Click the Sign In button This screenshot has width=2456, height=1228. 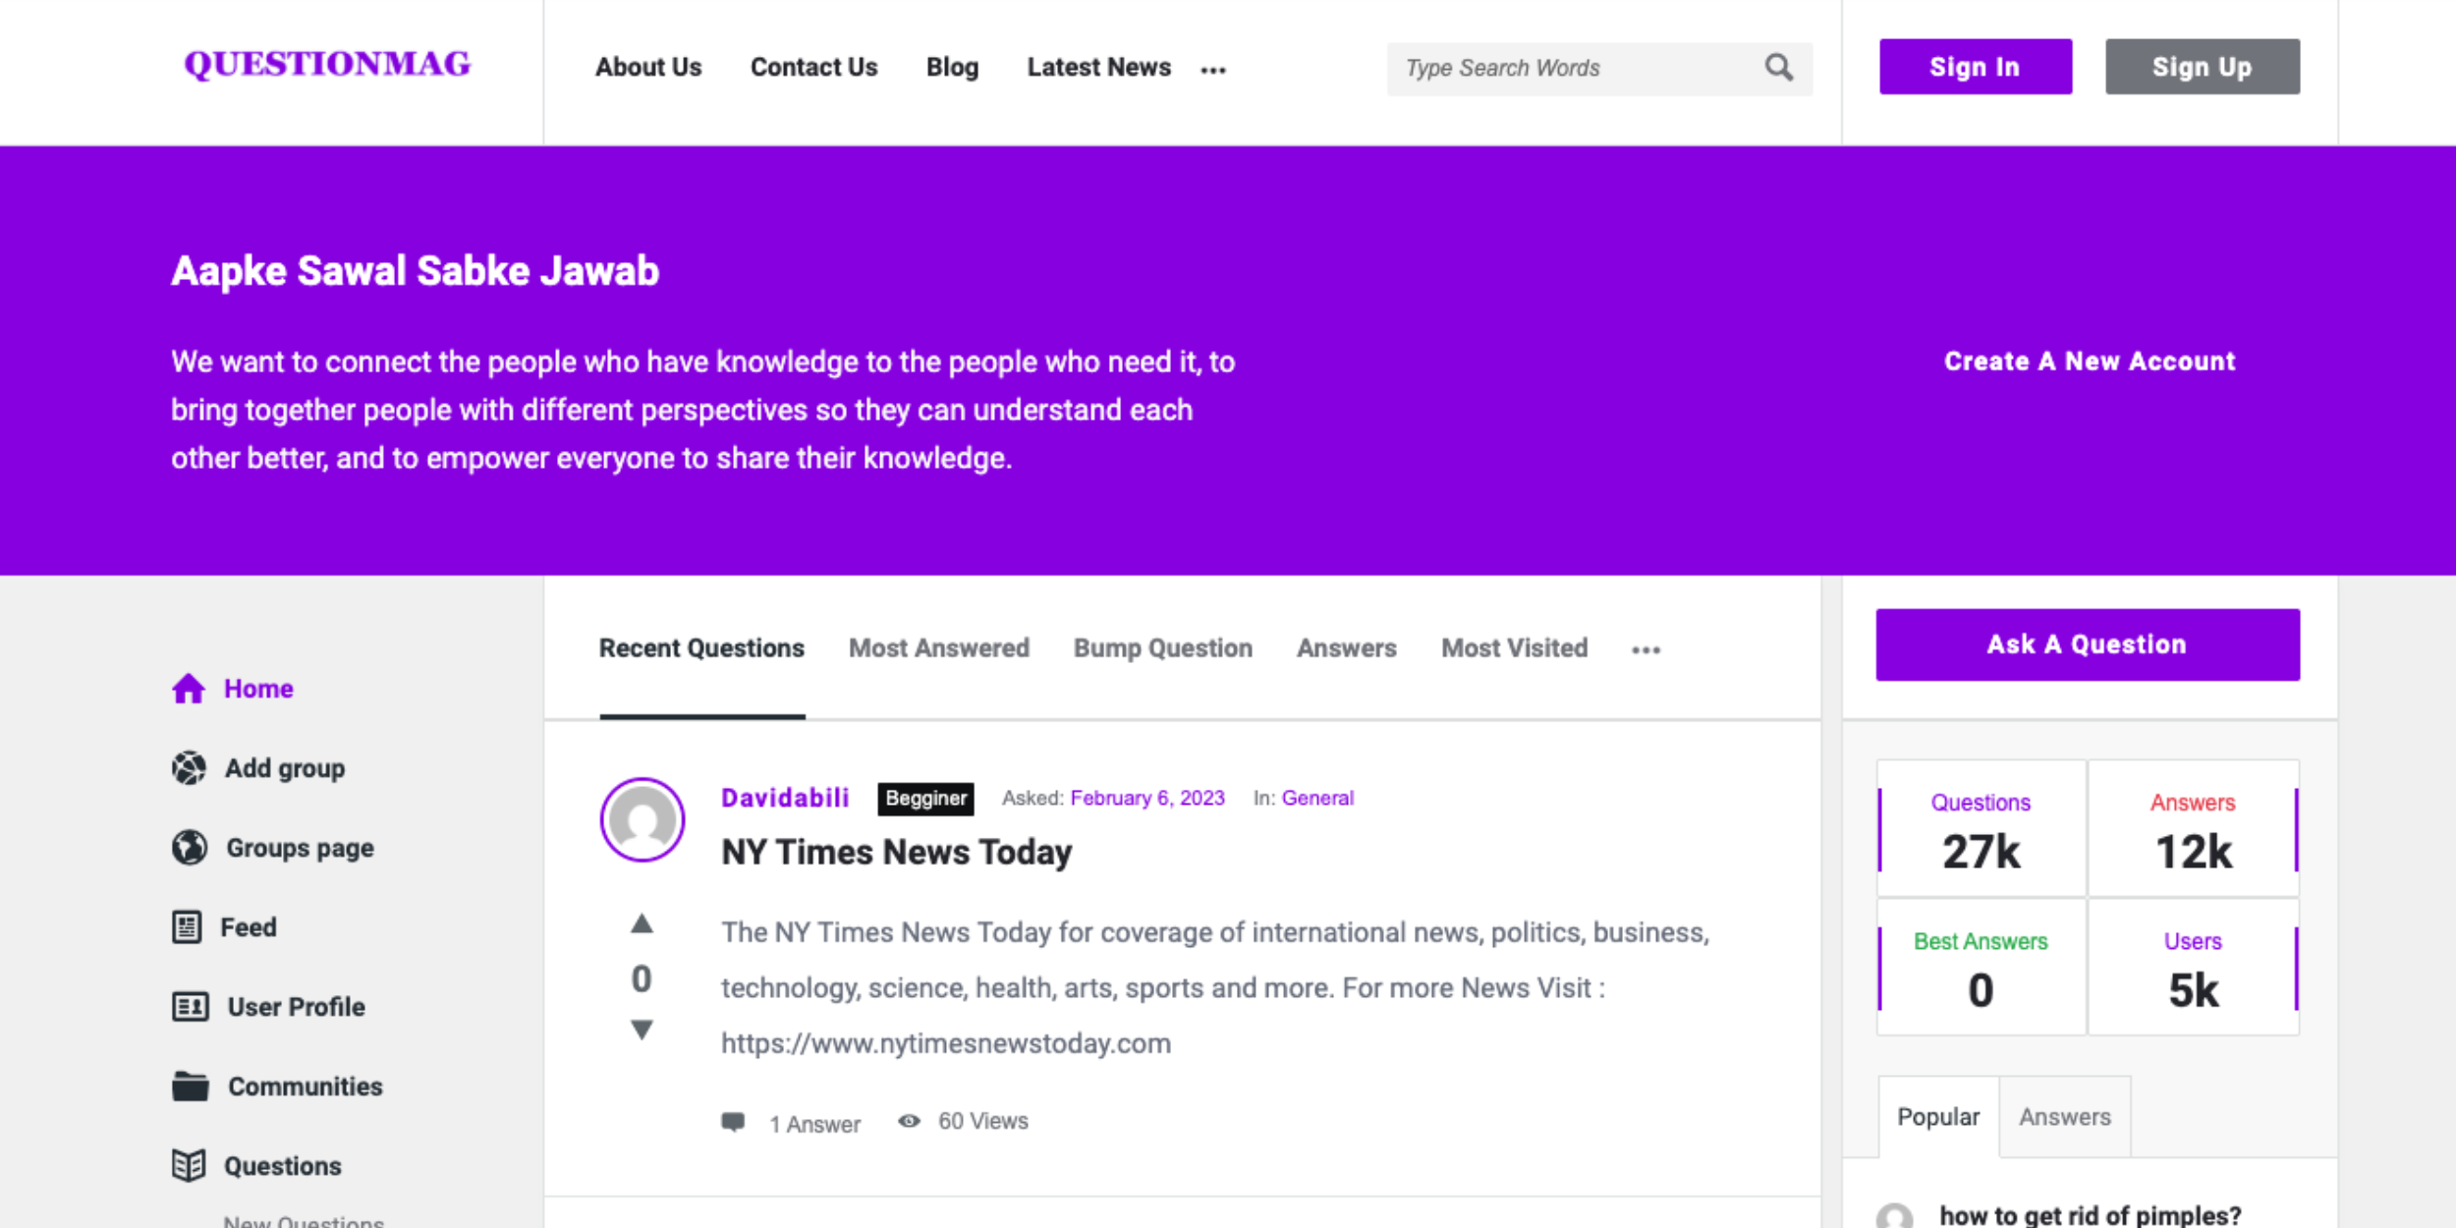(x=1975, y=67)
